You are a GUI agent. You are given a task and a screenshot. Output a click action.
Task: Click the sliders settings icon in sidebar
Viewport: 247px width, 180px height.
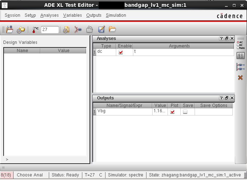(x=241, y=56)
